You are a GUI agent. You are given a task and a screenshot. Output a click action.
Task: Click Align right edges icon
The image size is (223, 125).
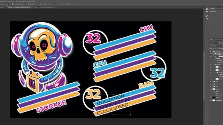click(33, 4)
